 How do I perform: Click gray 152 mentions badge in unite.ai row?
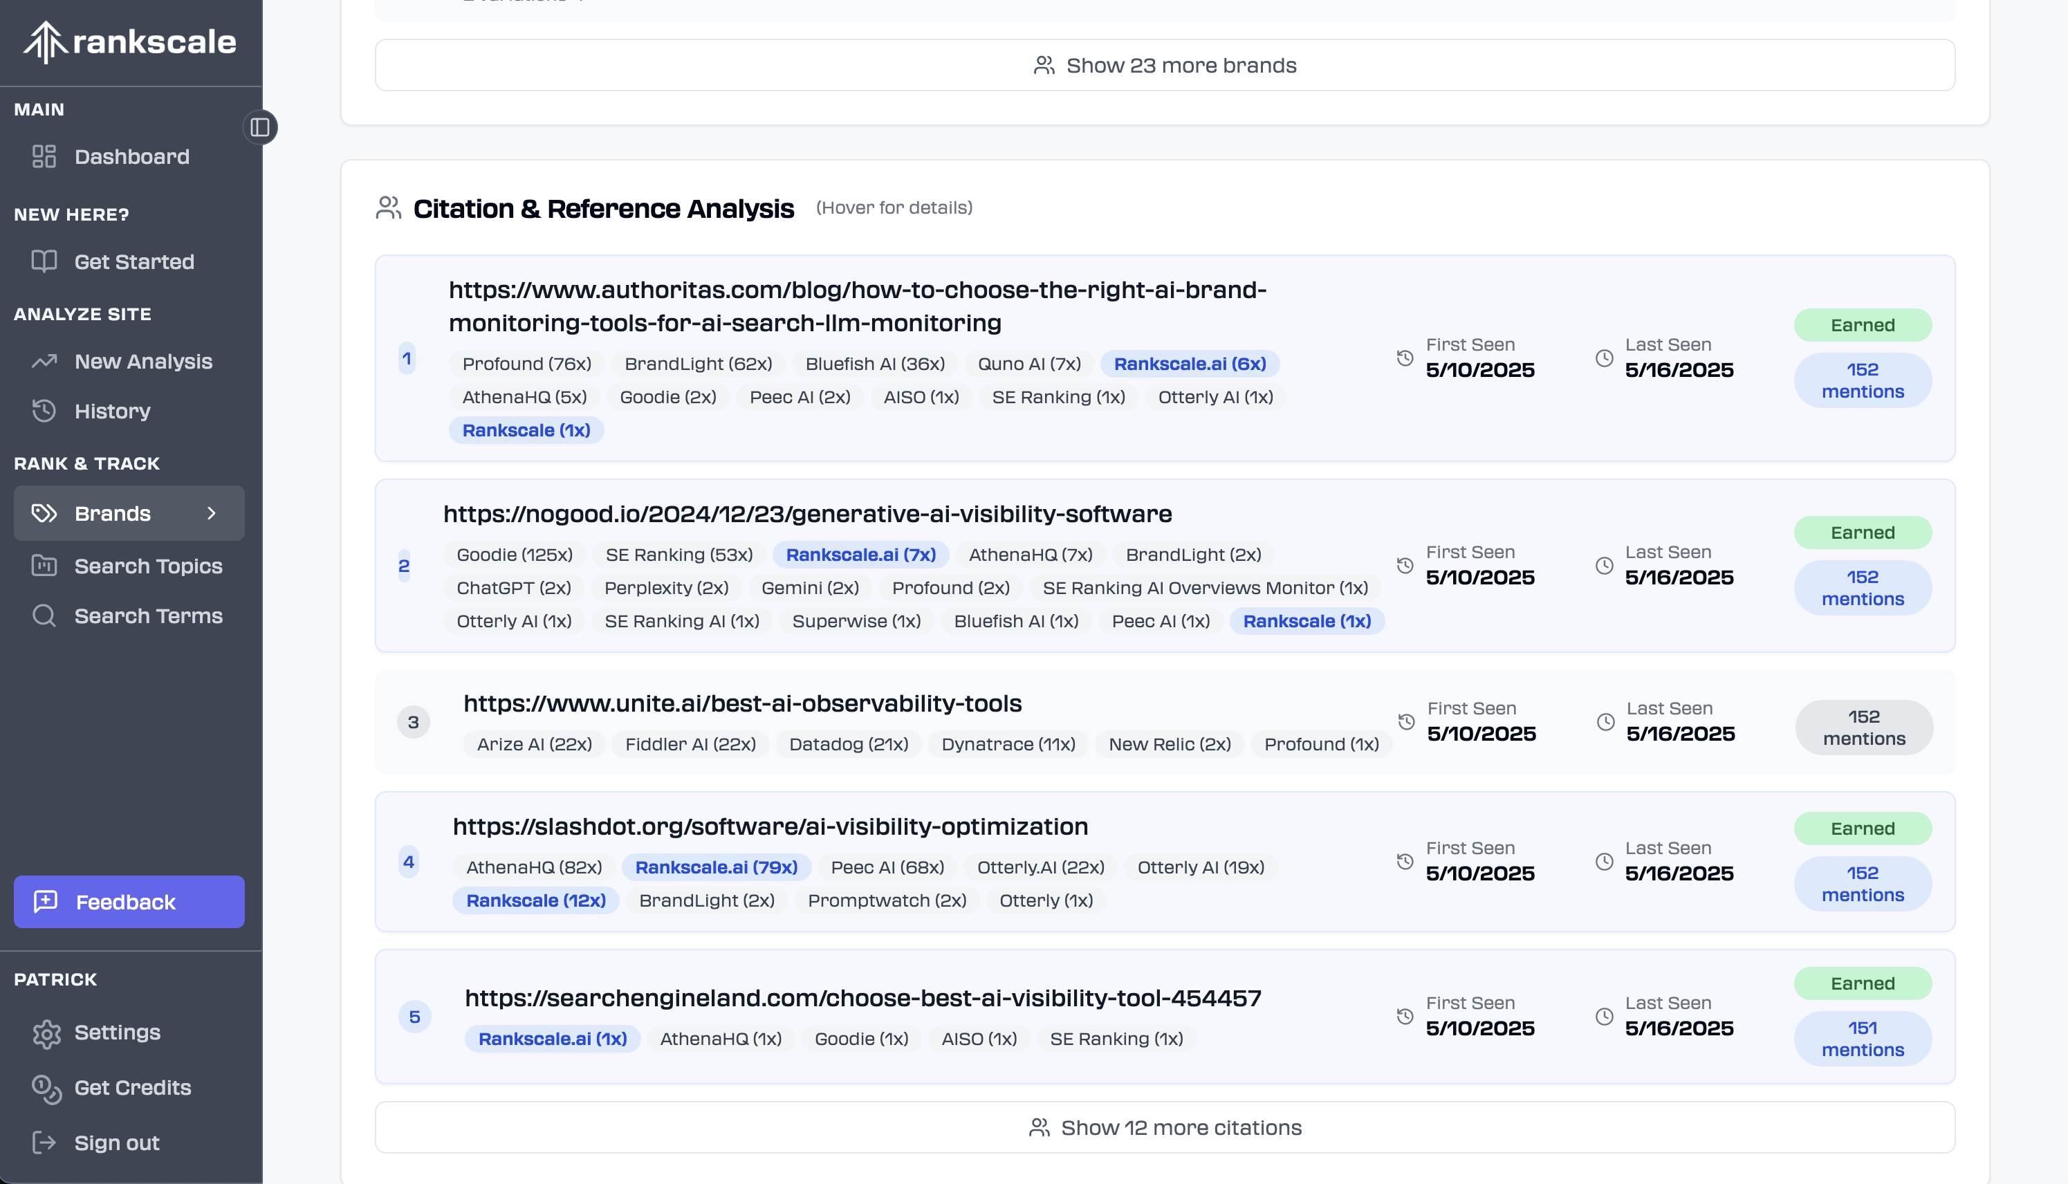click(1864, 727)
